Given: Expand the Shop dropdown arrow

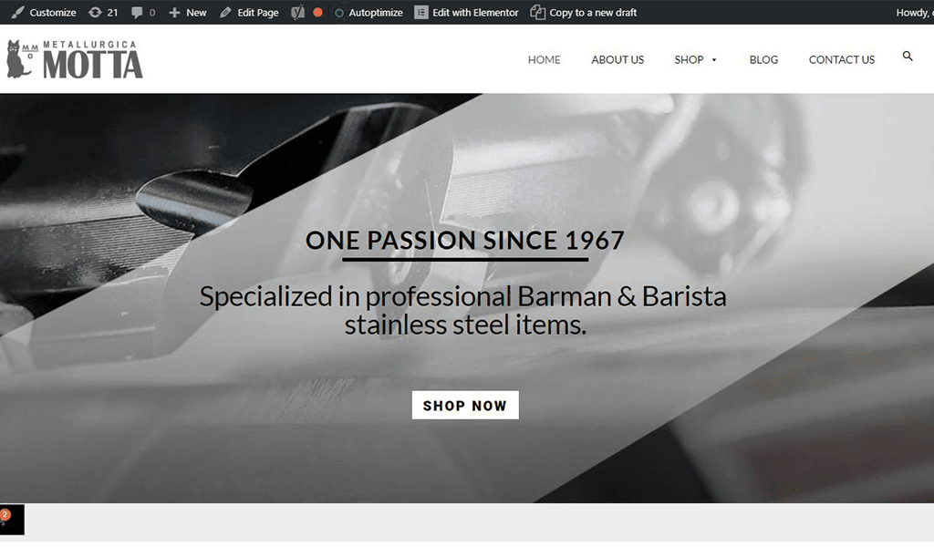Looking at the screenshot, I should click(x=714, y=59).
